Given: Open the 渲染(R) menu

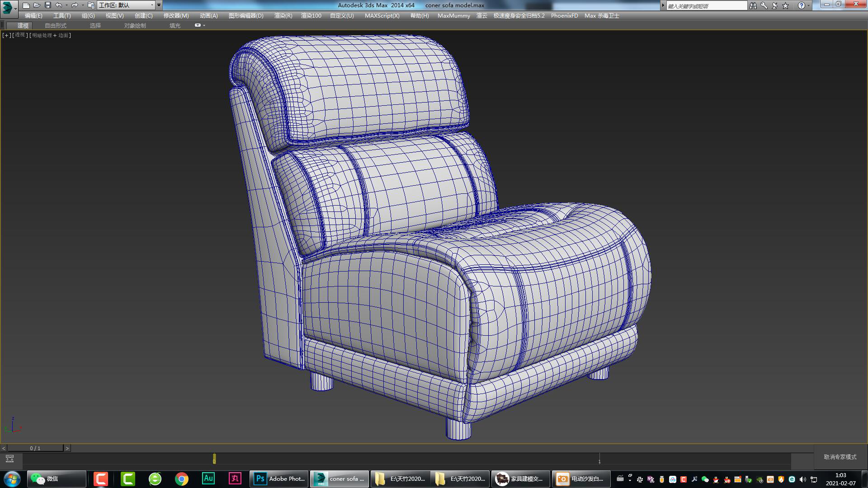Looking at the screenshot, I should click(283, 15).
